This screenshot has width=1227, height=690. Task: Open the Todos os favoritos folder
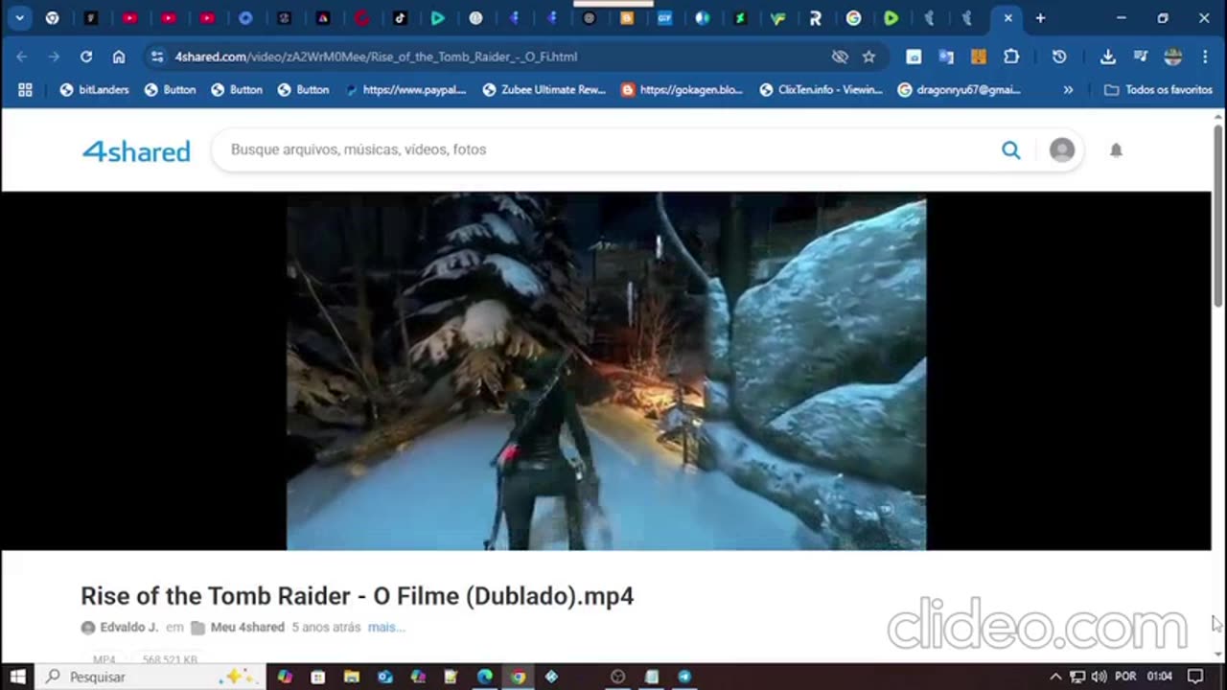(1158, 89)
